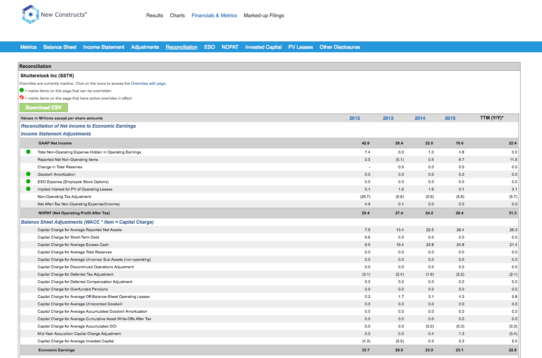Open Marked-up Filings

pos(264,16)
